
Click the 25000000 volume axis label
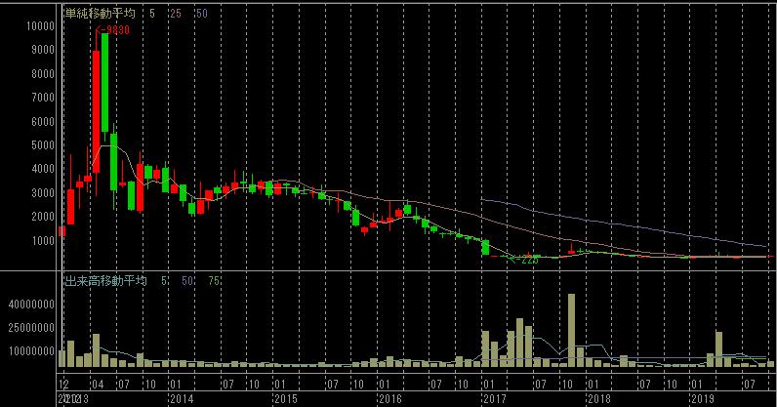point(31,328)
